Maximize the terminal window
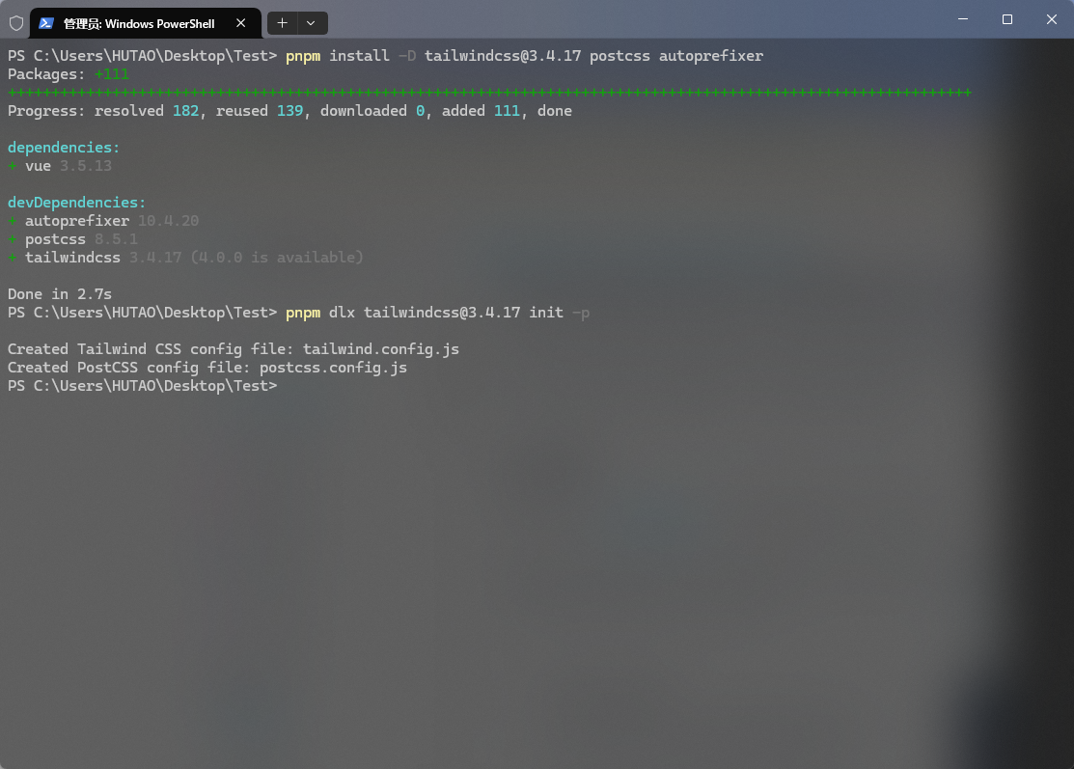Screen dimensions: 1074x769 [x=1006, y=19]
